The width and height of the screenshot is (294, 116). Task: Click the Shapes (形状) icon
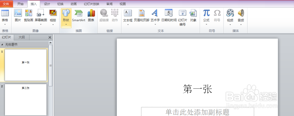pos(66,13)
